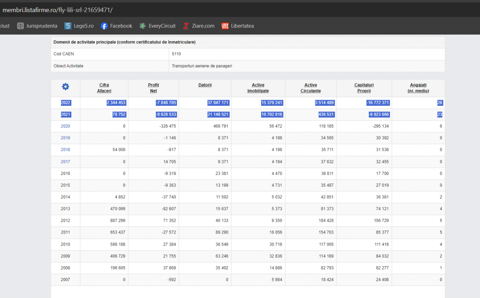Open the table settings gear icon

coord(66,87)
